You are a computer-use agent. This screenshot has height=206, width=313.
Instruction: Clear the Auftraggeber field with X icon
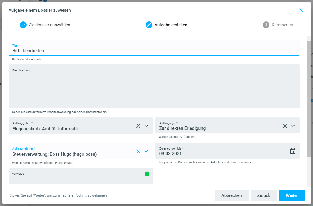[x=138, y=126]
